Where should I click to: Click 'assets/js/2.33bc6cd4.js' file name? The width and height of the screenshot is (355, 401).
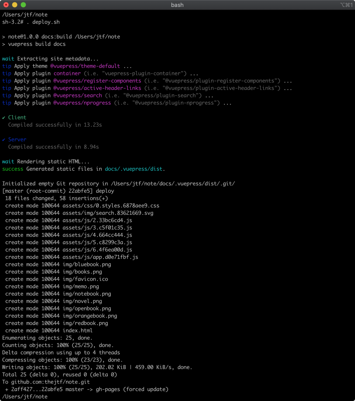pyautogui.click(x=97, y=220)
